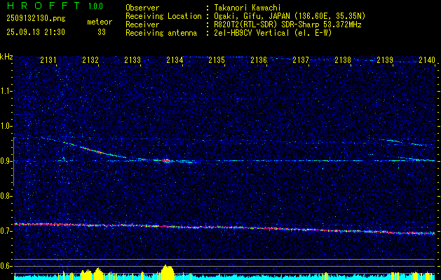This screenshot has height=280, width=441.
Task: Click the Receiving Location label
Action: (x=163, y=17)
